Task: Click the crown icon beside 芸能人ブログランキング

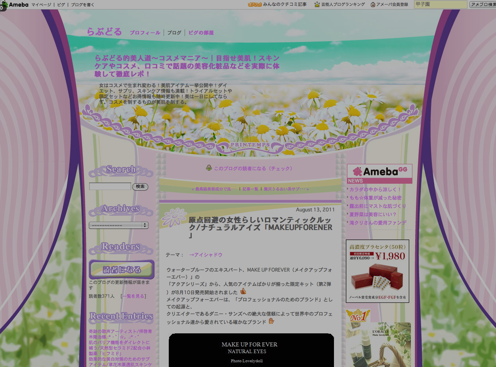Action: pyautogui.click(x=317, y=5)
